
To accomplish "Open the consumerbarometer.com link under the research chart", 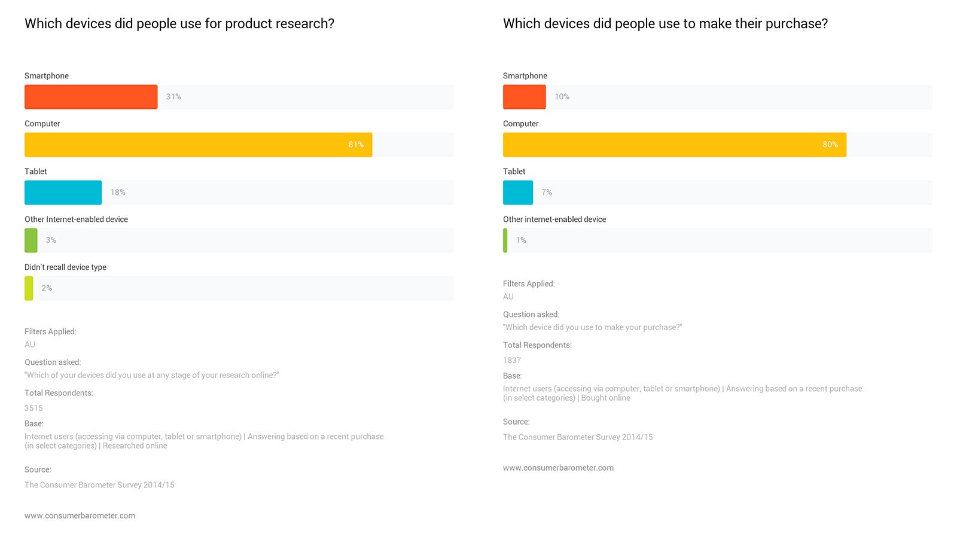I will pyautogui.click(x=80, y=516).
